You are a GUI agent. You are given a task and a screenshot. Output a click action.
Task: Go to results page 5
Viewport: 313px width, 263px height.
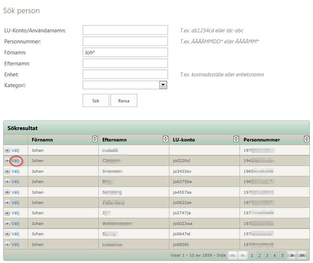(x=282, y=255)
